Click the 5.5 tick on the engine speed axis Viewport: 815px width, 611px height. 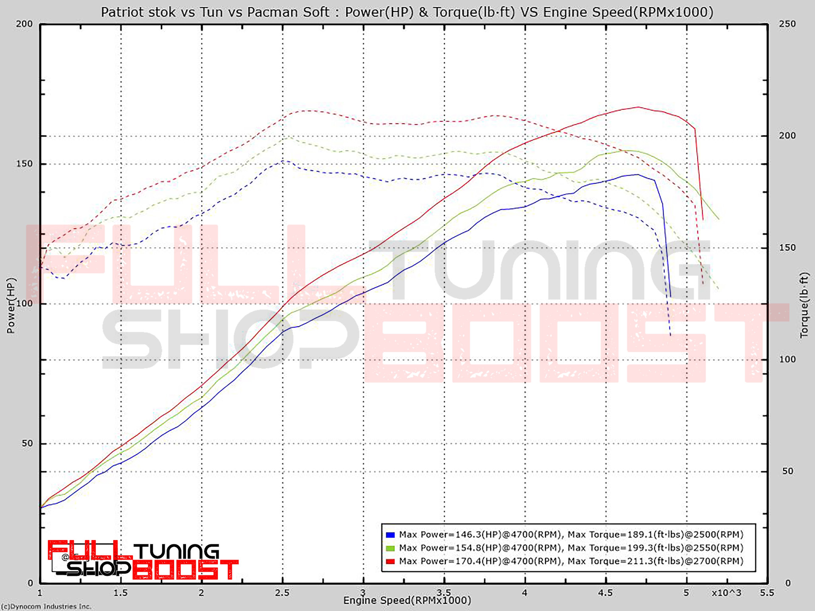(767, 593)
